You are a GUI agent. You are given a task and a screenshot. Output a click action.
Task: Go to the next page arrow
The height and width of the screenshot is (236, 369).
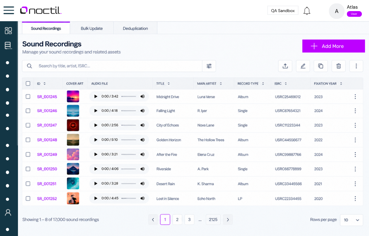228,220
